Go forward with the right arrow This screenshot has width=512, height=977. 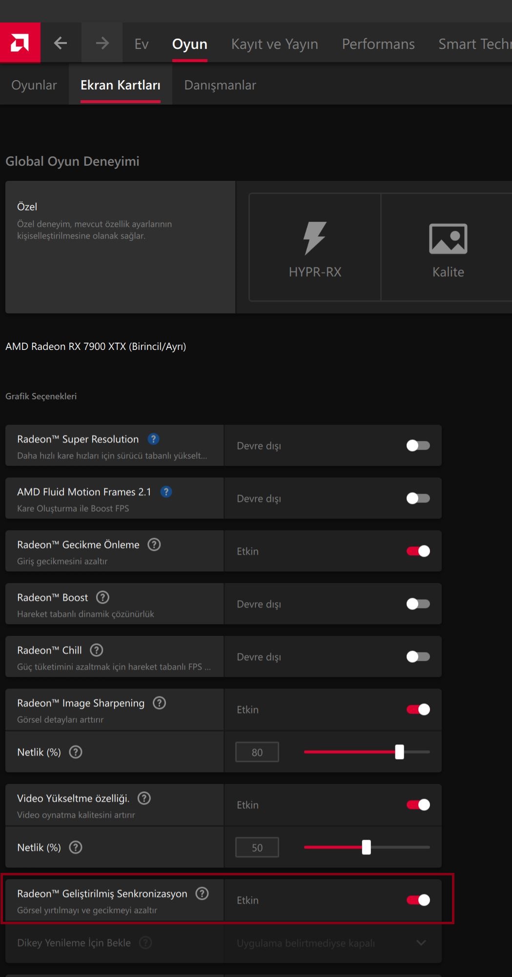pyautogui.click(x=102, y=43)
